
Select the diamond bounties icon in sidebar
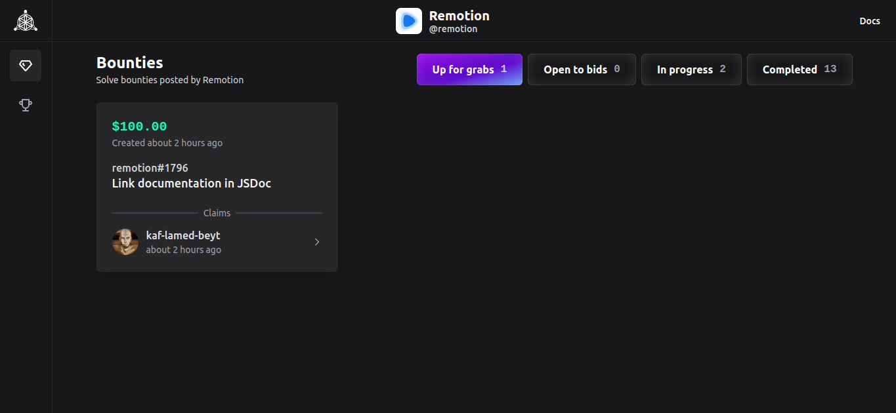(25, 65)
